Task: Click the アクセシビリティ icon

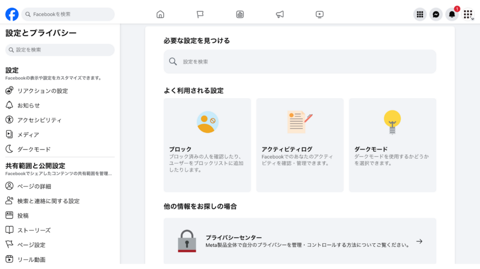Action: [9, 120]
